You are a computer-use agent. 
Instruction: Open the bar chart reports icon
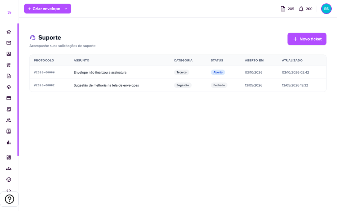pos(9,142)
